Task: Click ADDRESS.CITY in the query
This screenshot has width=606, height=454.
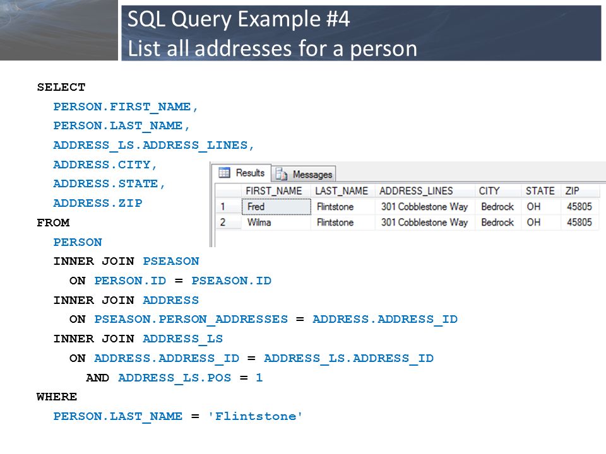Action: coord(102,165)
